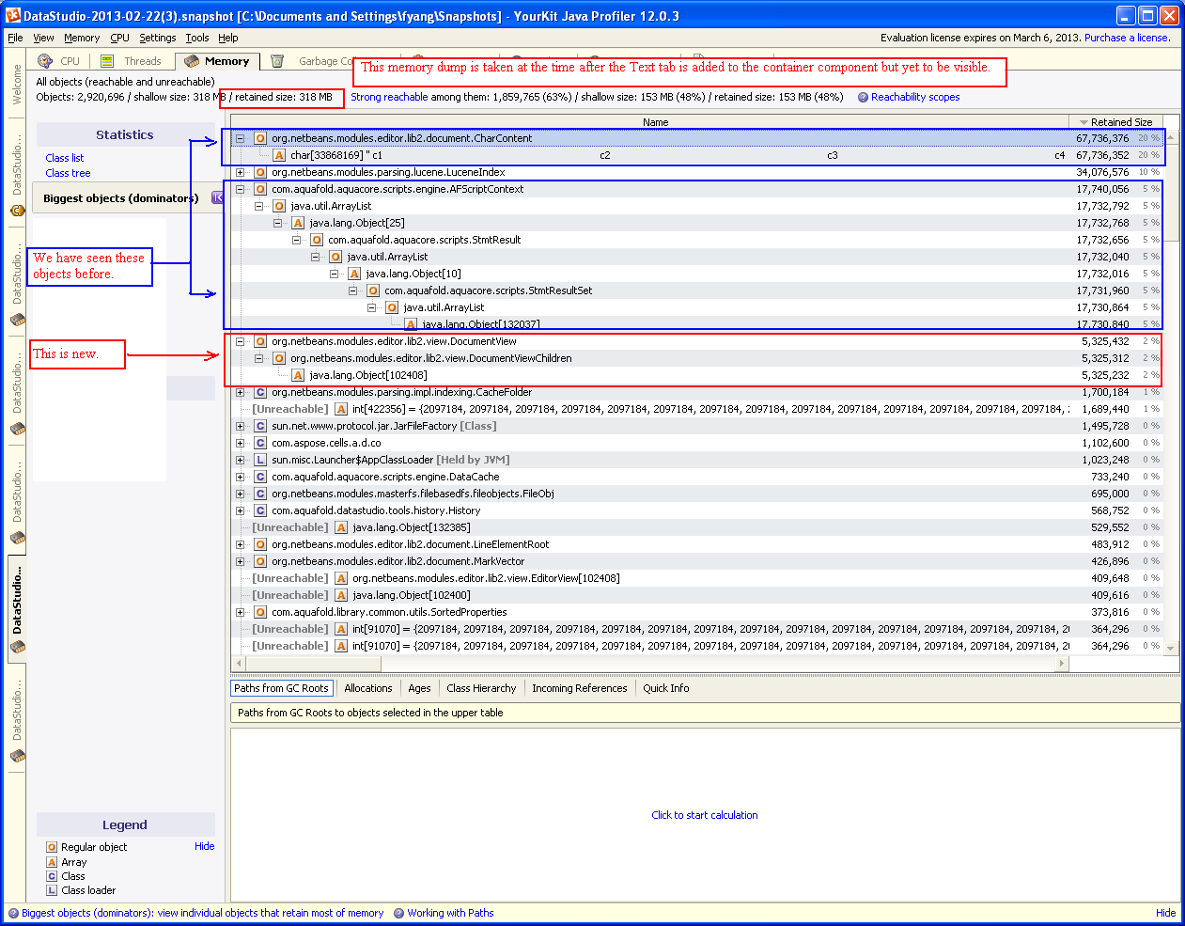
Task: Open the Incoming References tab
Action: coord(579,688)
